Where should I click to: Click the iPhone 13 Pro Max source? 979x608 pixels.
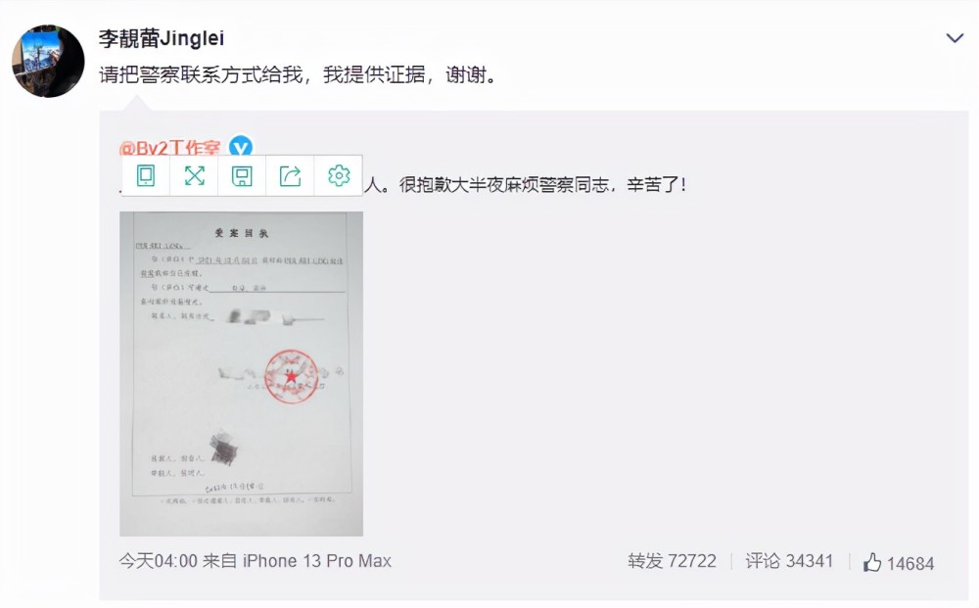click(x=316, y=561)
